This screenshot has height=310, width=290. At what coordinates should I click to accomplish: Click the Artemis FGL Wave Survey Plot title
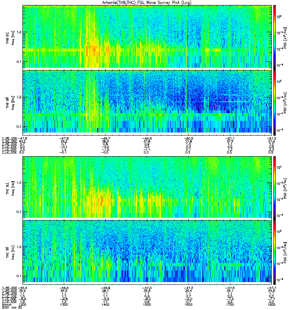(147, 3)
